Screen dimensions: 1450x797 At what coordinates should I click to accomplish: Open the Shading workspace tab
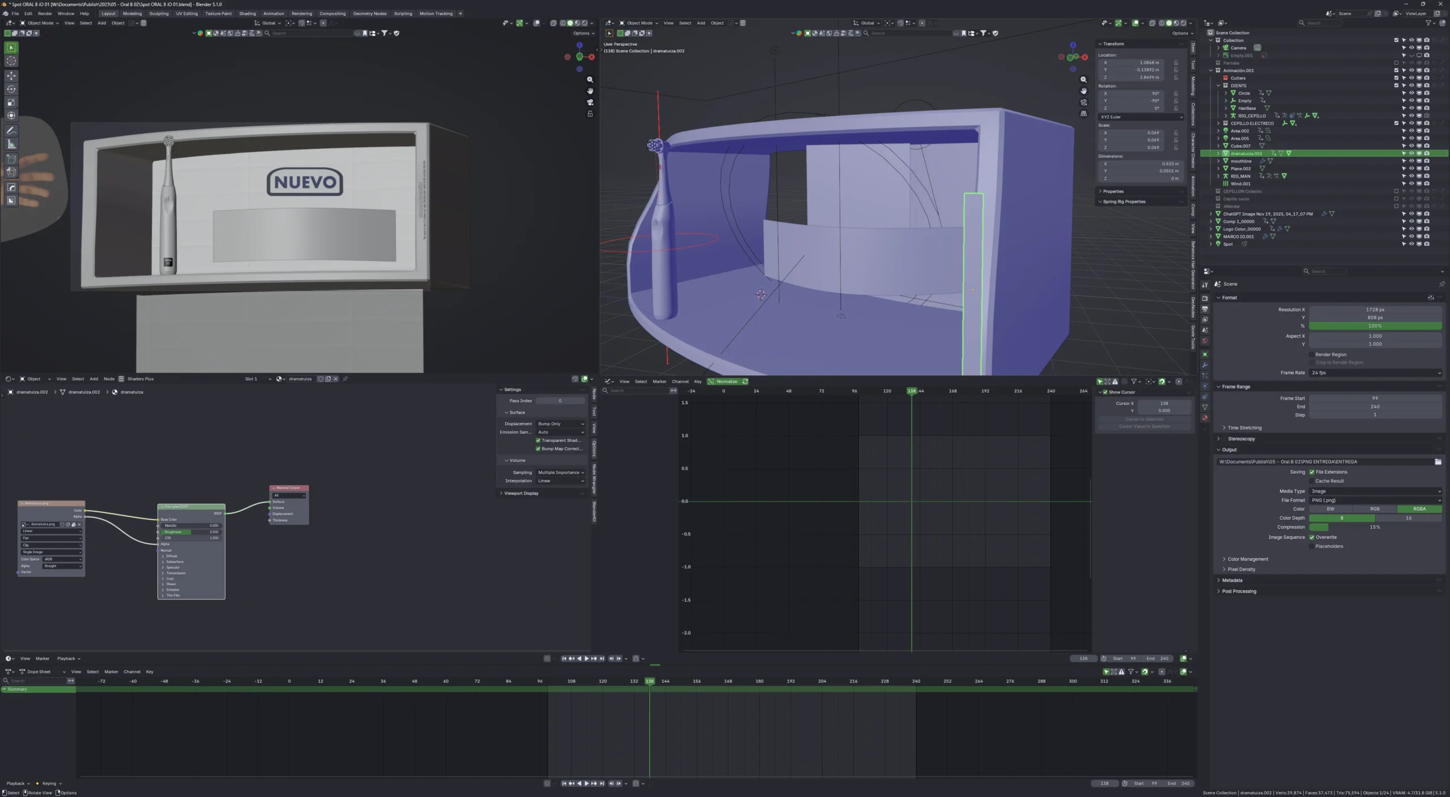(x=248, y=14)
